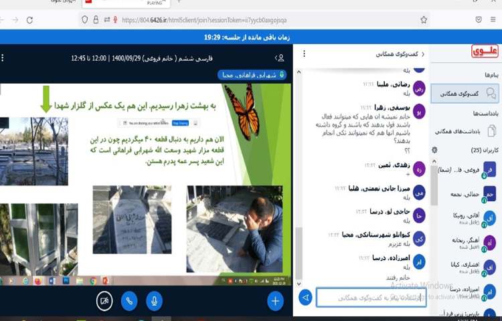Screen dimensions: 502x321
Task: Click avatar of یوسفی، زهرا in chat
Action: click(x=419, y=112)
